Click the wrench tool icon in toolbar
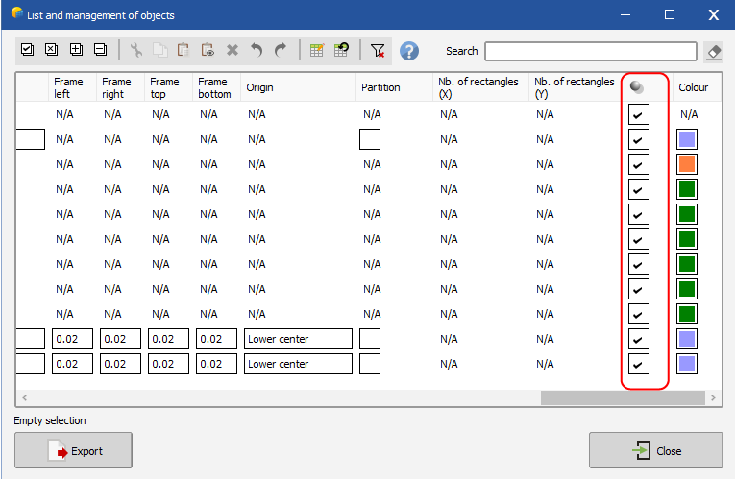Viewport: 735px width, 479px height. click(136, 50)
